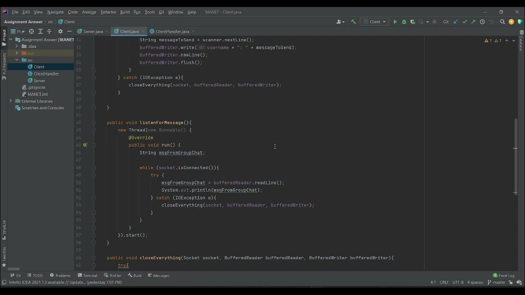Expand the out folder
This screenshot has height=295, width=525.
[16, 53]
